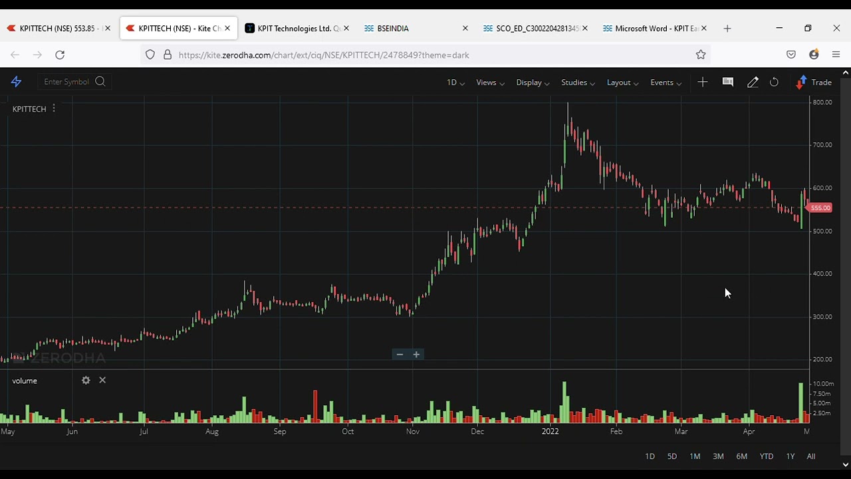This screenshot has height=479, width=851.
Task: Click the 555.00 current price label
Action: pos(820,208)
